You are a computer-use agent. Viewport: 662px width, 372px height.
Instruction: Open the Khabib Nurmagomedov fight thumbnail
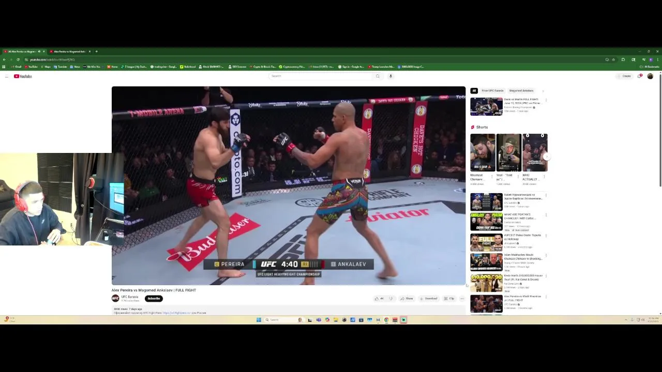(x=486, y=202)
